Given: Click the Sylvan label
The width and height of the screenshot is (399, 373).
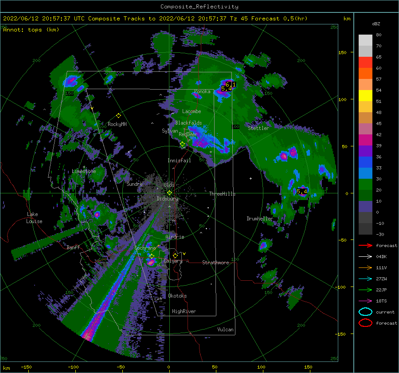Looking at the screenshot, I should (170, 131).
